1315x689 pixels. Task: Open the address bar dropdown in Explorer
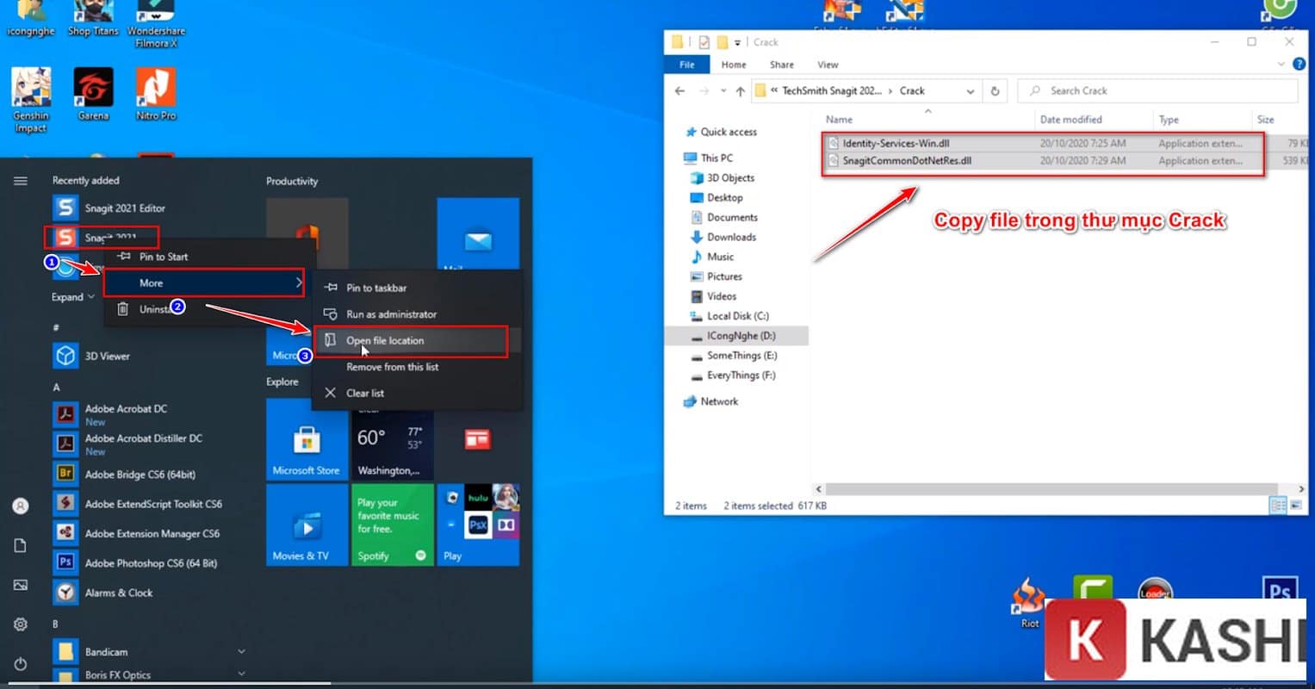(971, 90)
